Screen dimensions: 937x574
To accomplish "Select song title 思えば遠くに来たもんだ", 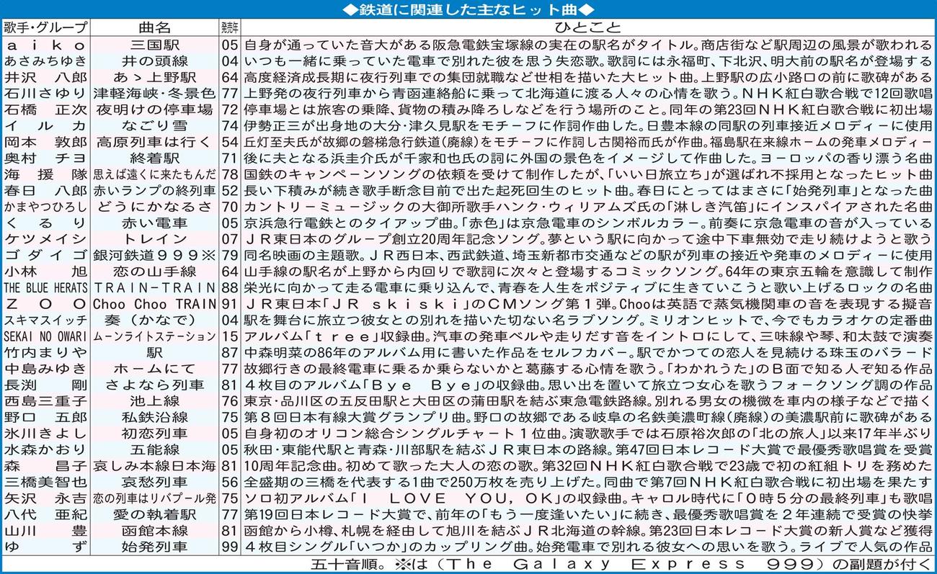I will tap(154, 174).
